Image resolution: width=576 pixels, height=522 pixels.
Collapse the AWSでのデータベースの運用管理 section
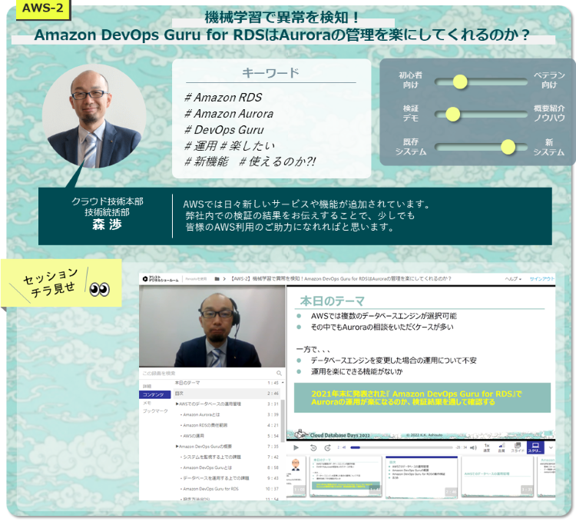point(177,403)
